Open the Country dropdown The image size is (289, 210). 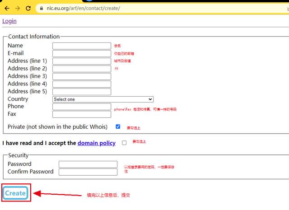point(103,99)
